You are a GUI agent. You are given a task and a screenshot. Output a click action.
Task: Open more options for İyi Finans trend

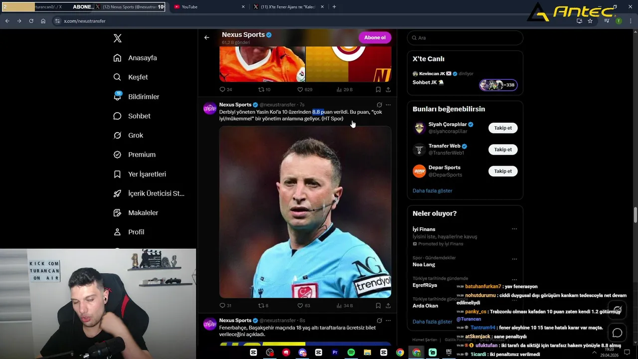(x=514, y=229)
